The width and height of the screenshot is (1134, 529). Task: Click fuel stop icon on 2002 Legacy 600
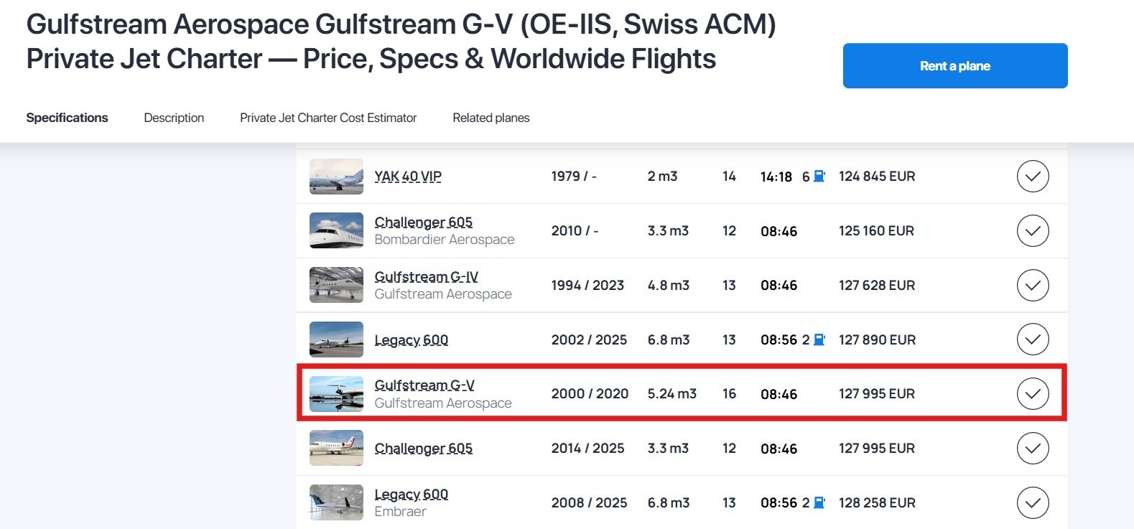(x=819, y=340)
